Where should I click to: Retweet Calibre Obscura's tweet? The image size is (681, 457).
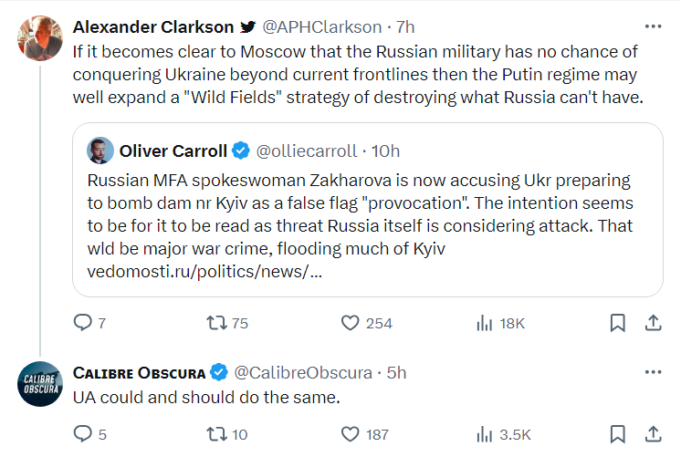(216, 434)
